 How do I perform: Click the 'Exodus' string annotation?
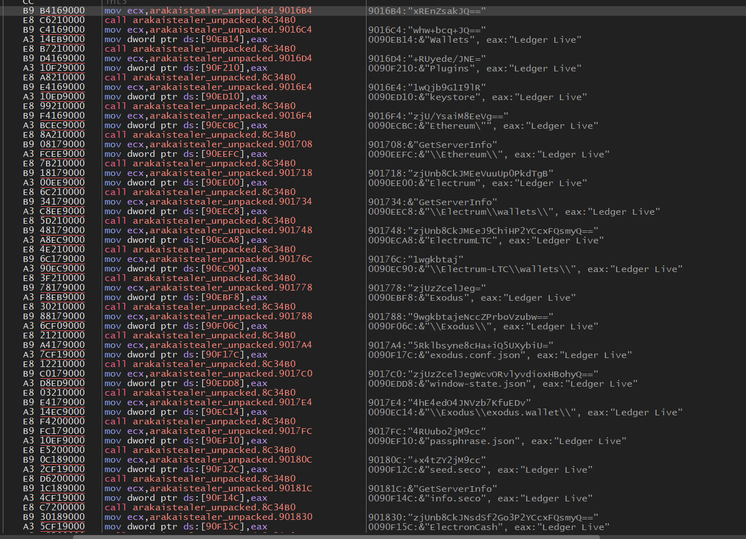click(x=444, y=297)
